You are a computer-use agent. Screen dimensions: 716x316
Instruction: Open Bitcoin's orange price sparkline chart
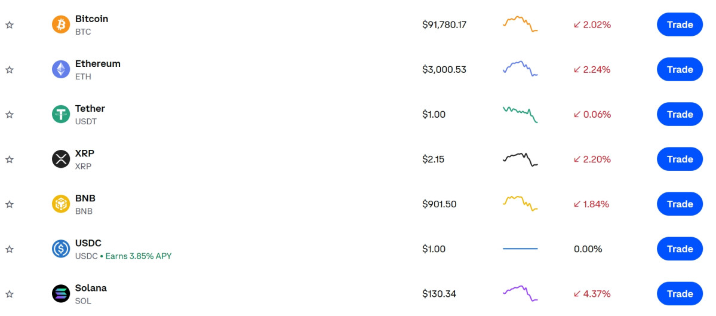point(520,24)
